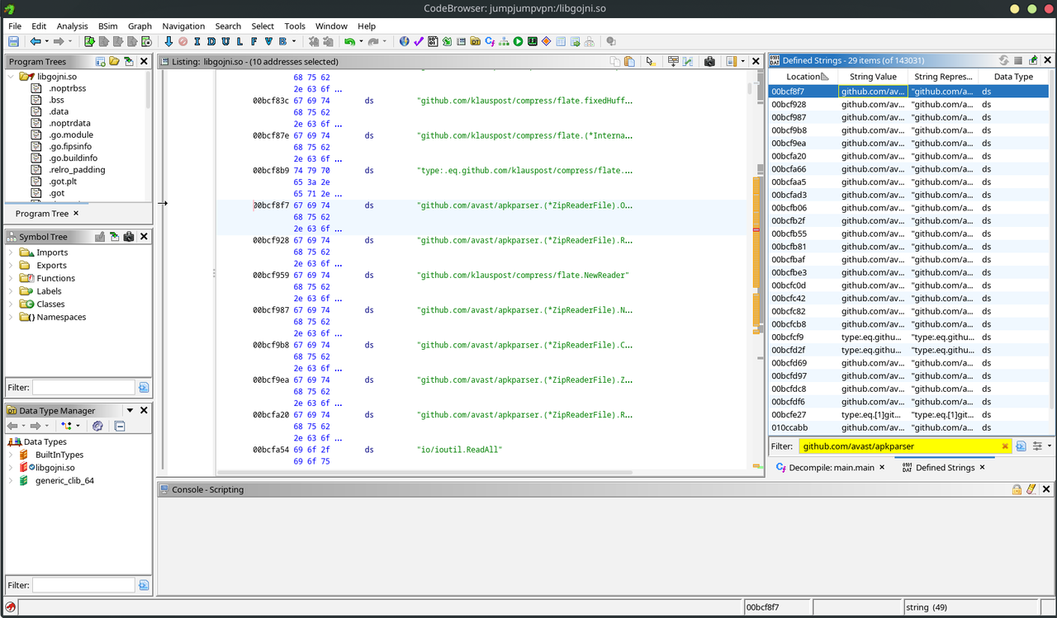Close the Symbol Tree panel

click(x=144, y=236)
